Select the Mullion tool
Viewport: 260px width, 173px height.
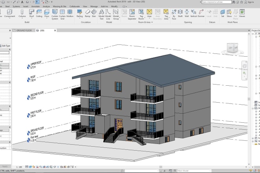(x=70, y=13)
